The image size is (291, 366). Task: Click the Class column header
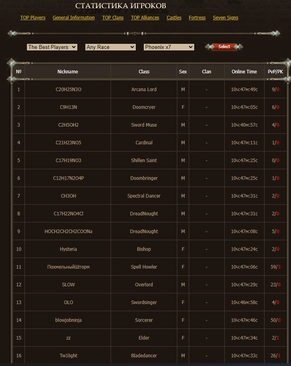144,72
